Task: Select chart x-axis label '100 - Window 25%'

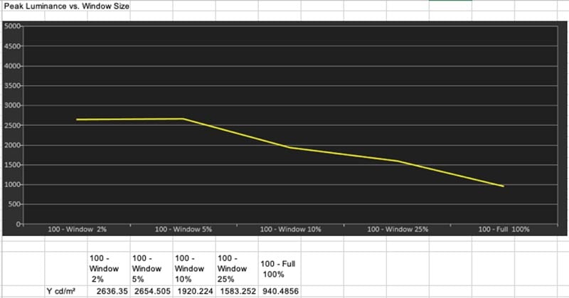Action: point(397,230)
